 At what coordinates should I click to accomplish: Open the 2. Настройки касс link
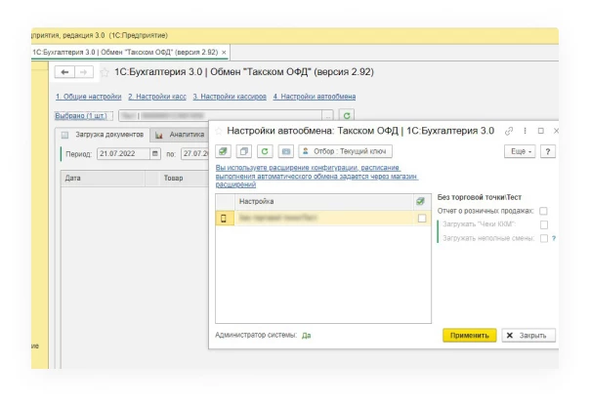(x=157, y=97)
